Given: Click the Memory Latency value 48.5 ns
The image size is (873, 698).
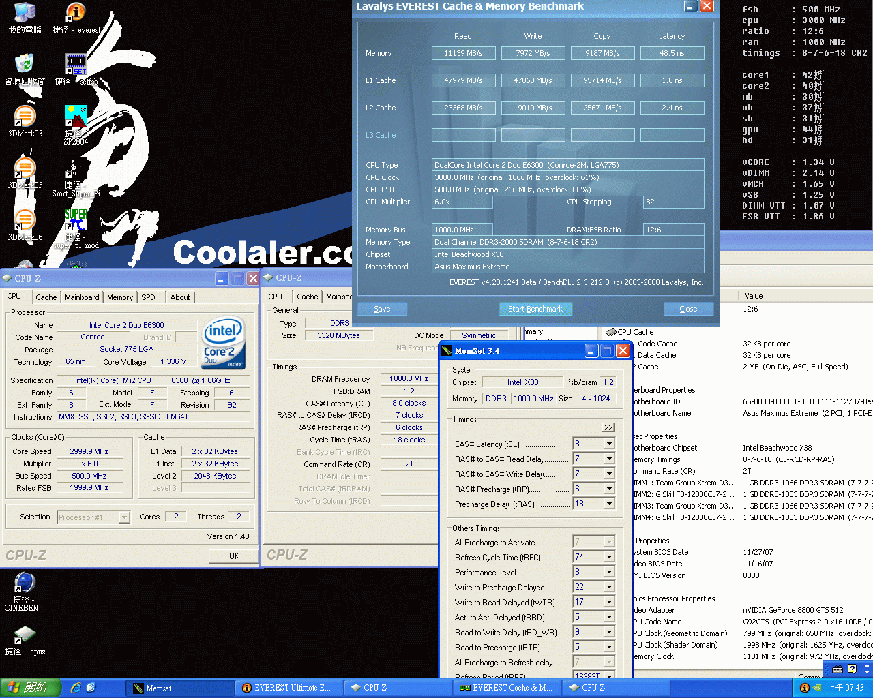Looking at the screenshot, I should click(672, 53).
